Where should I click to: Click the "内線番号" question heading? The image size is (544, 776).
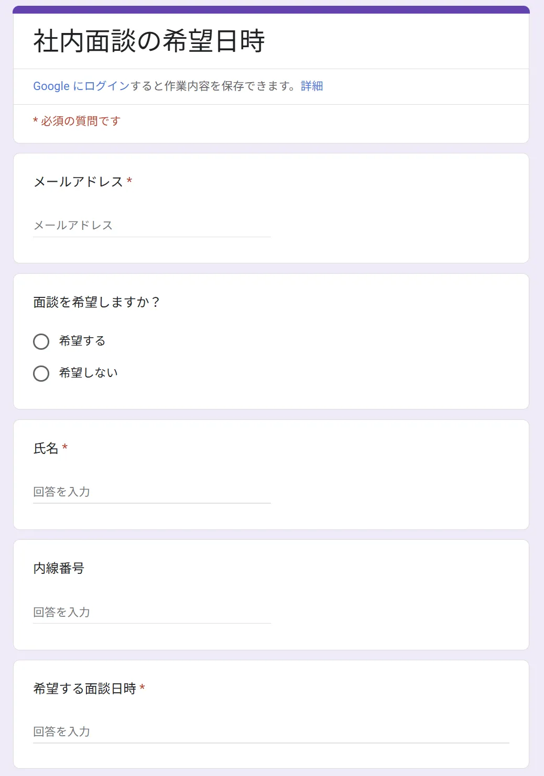[x=59, y=569]
